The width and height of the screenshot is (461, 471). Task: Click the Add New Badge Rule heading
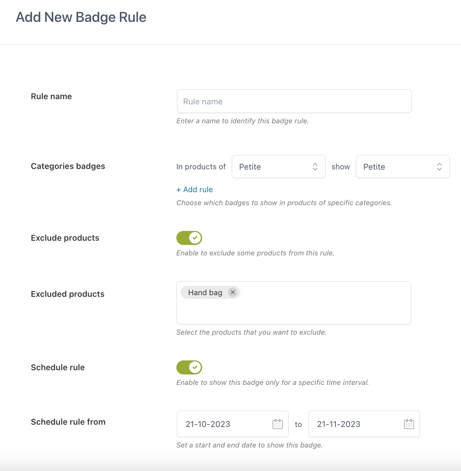tap(81, 17)
